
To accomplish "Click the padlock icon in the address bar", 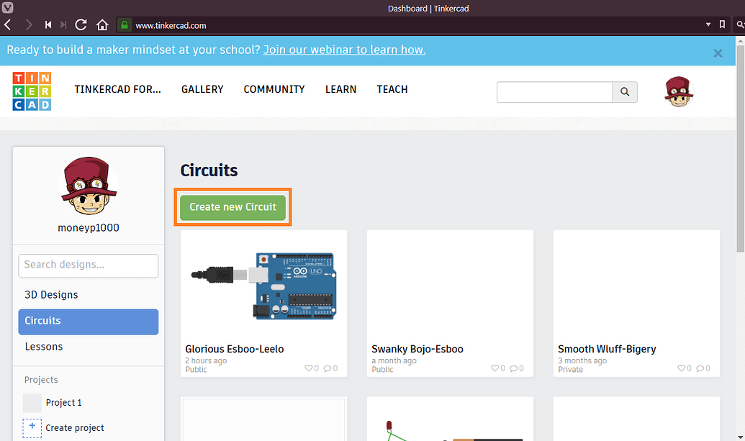I will 124,24.
